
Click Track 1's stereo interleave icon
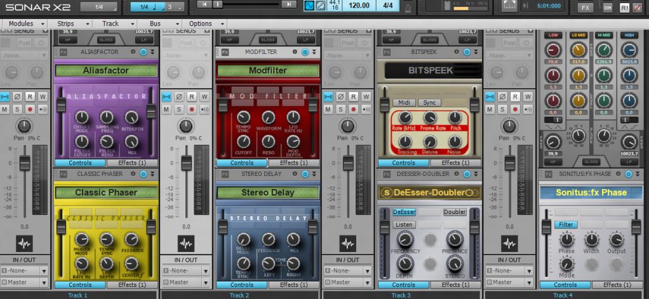tap(6, 97)
